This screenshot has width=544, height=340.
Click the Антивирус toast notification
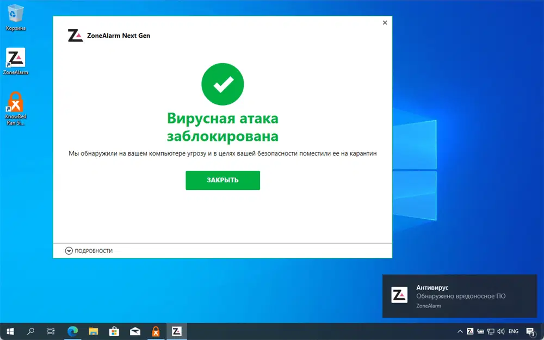[x=460, y=296]
